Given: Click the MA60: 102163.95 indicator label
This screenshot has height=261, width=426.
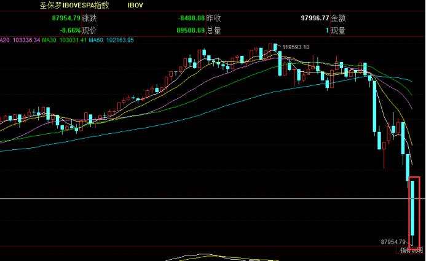Looking at the screenshot, I should tap(111, 40).
